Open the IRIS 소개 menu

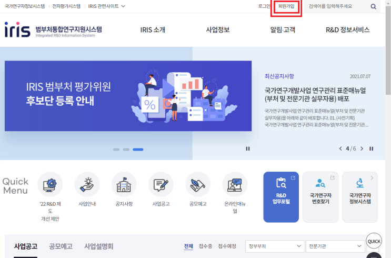coord(153,30)
